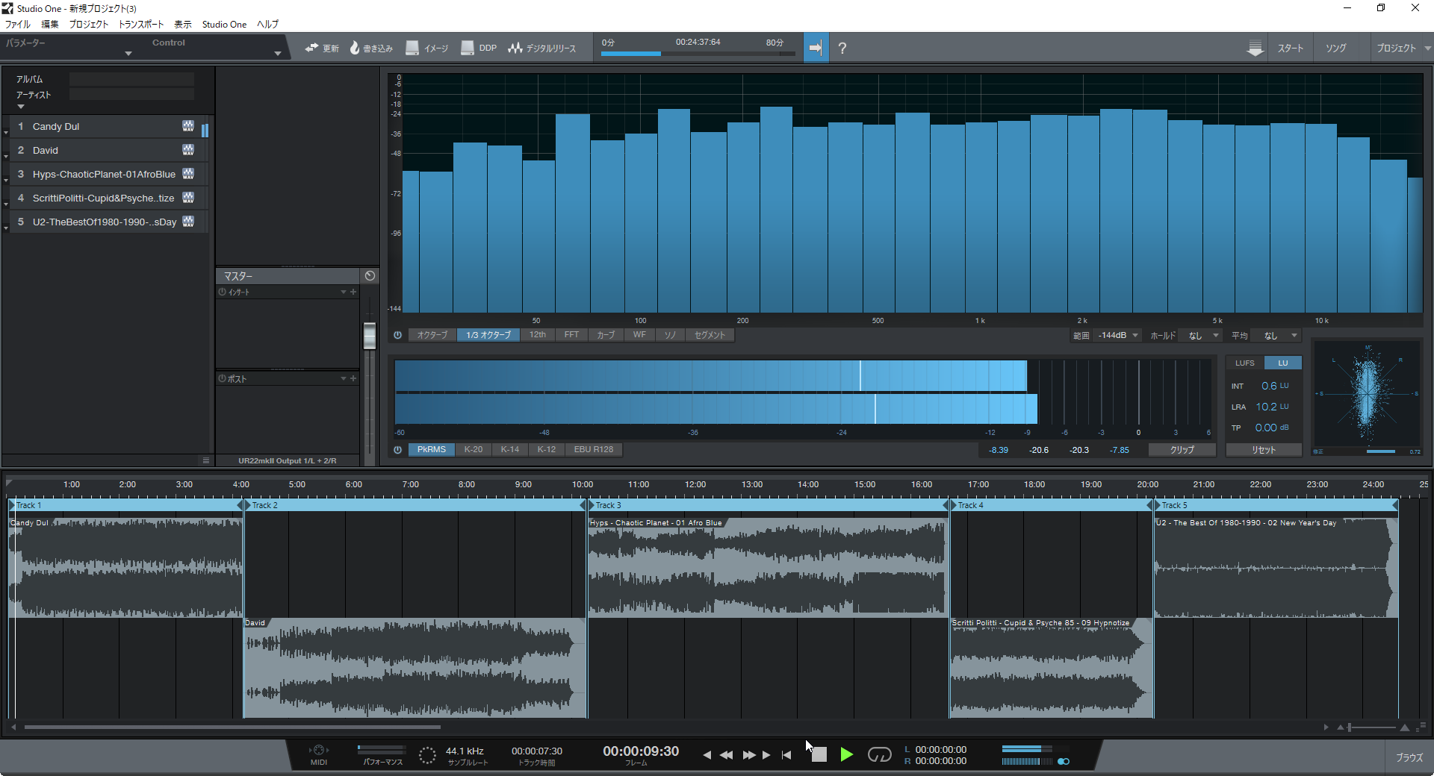This screenshot has width=1434, height=776.
Task: Switch analyzer to FFT tab
Action: pyautogui.click(x=571, y=335)
